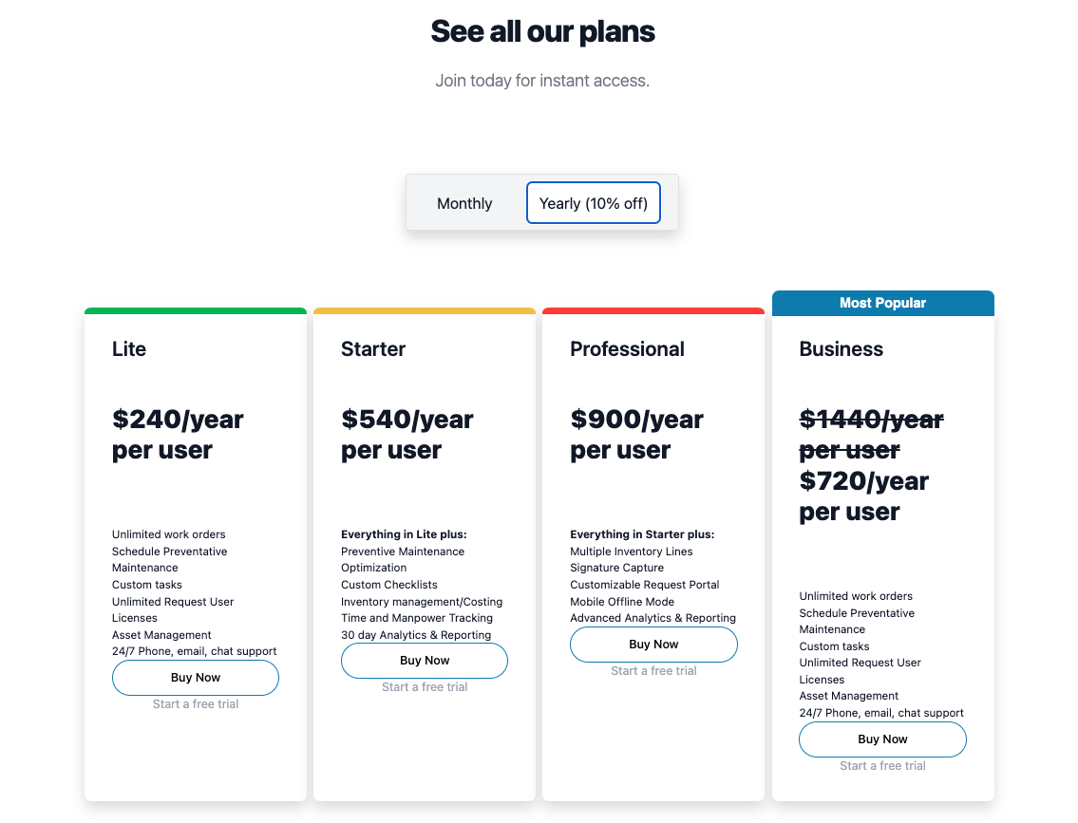1078x823 pixels.
Task: Click the $720/year Business price
Action: click(863, 496)
